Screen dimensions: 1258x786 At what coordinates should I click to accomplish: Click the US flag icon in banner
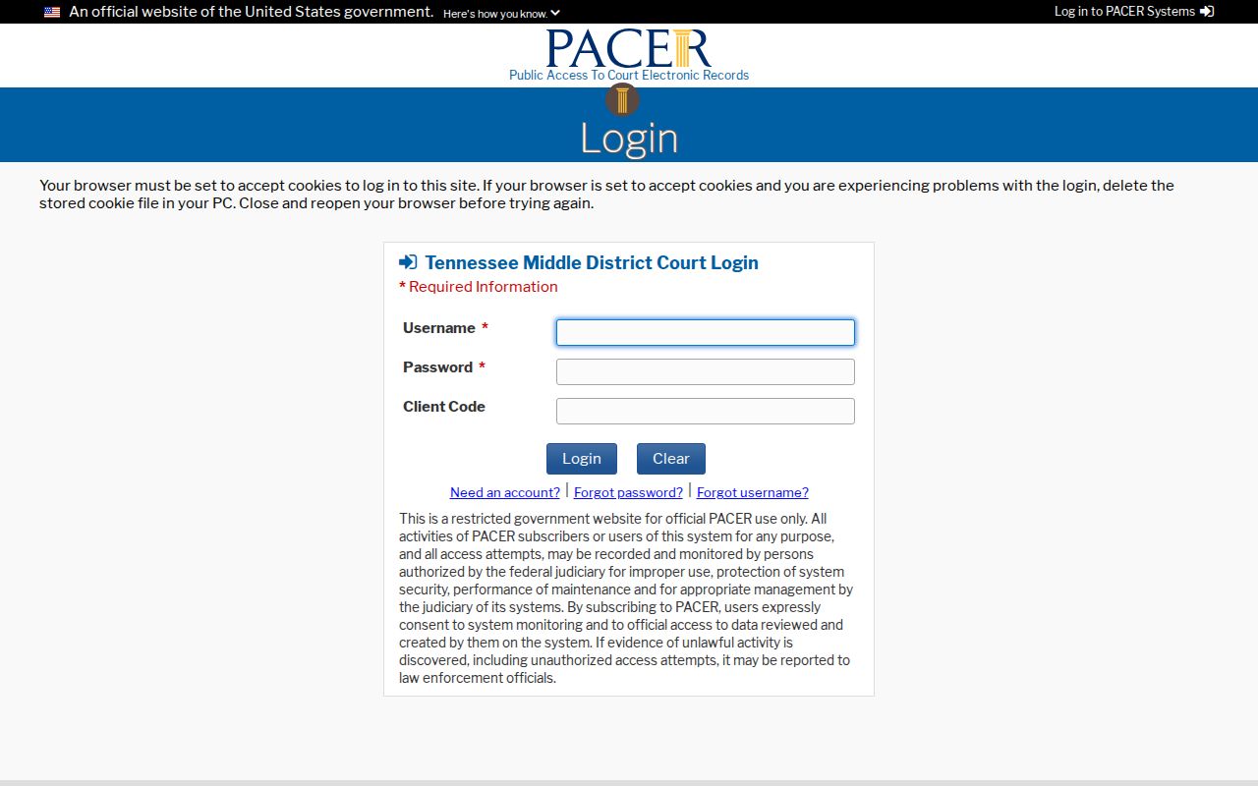(x=52, y=13)
